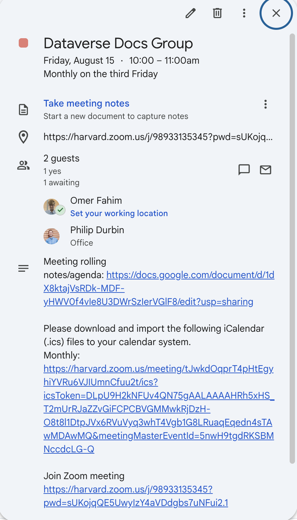
Task: Click Omer Fahim's avatar photo
Action: pos(52,207)
